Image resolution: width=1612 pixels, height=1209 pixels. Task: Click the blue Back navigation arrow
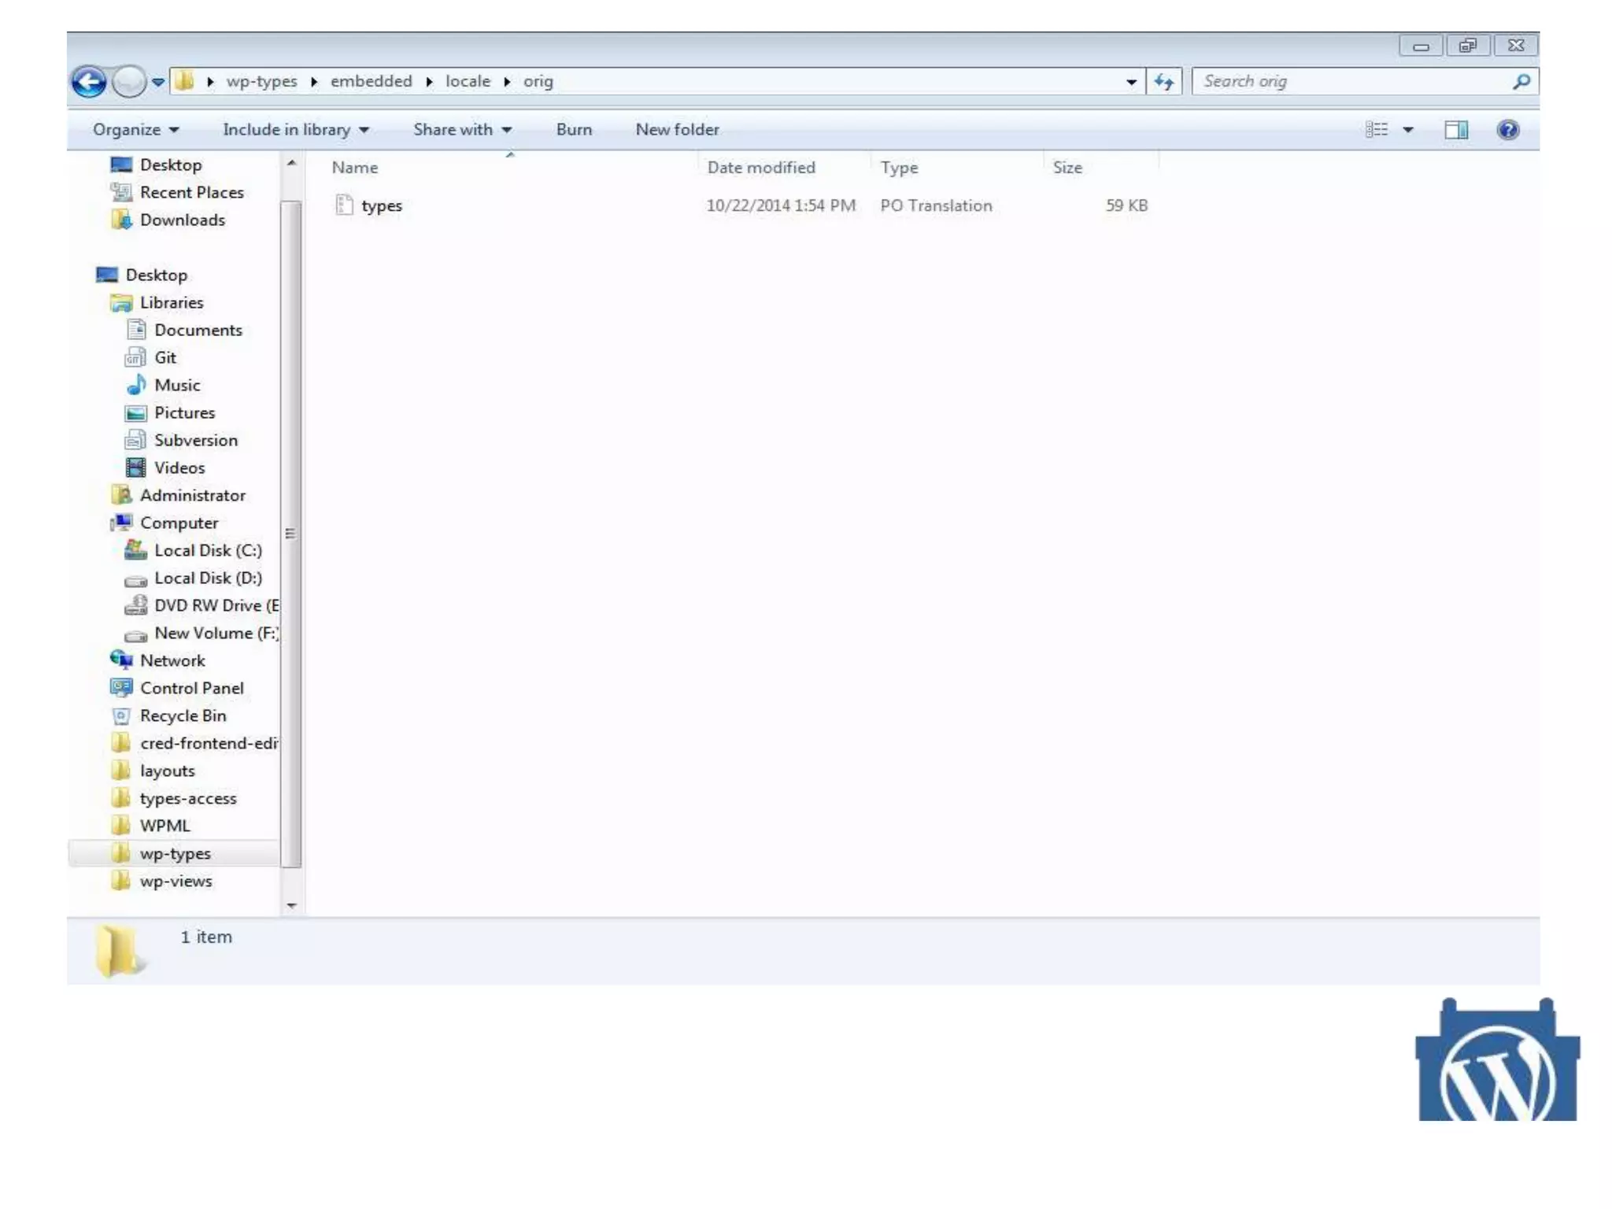click(89, 81)
